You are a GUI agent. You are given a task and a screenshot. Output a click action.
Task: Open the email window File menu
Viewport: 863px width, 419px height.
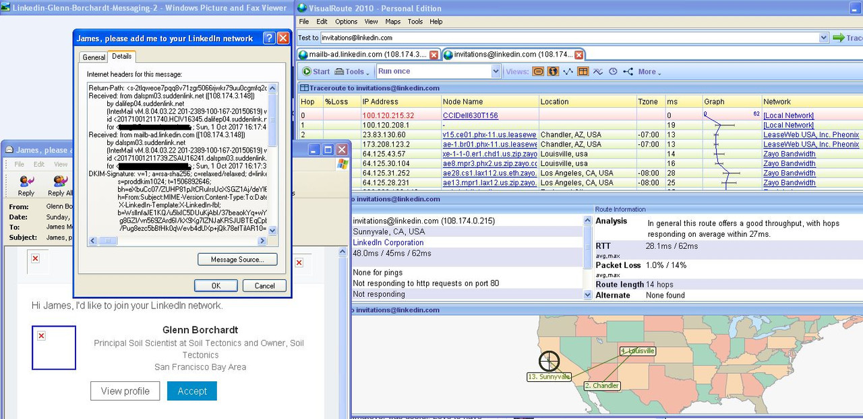point(20,164)
